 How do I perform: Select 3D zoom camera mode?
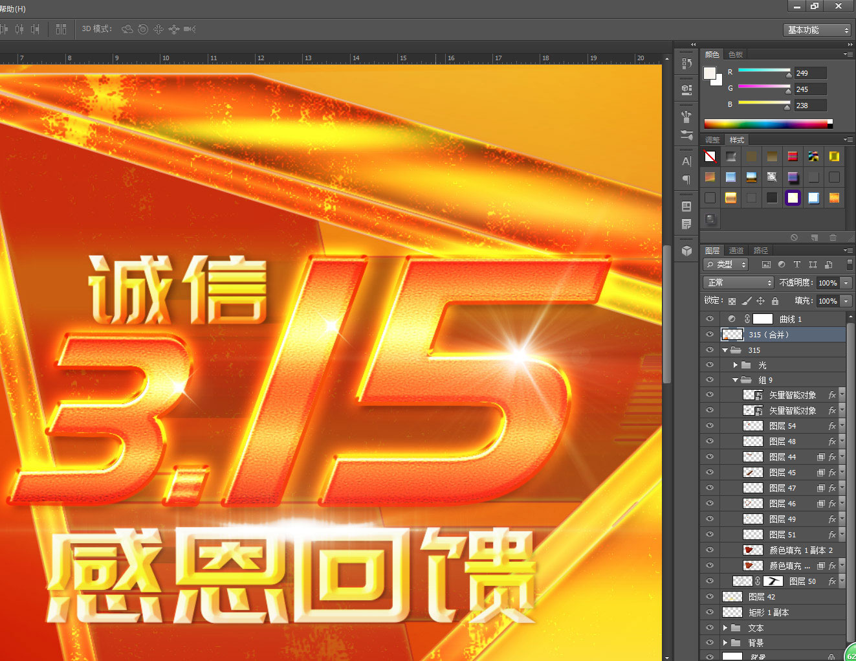[x=190, y=29]
